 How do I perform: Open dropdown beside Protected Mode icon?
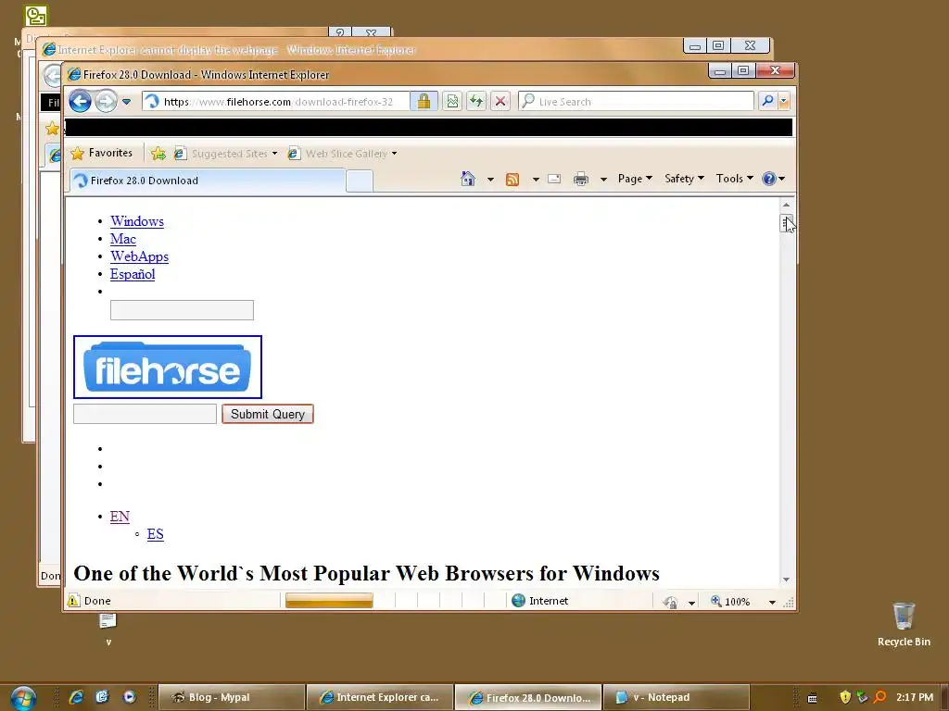(x=691, y=602)
